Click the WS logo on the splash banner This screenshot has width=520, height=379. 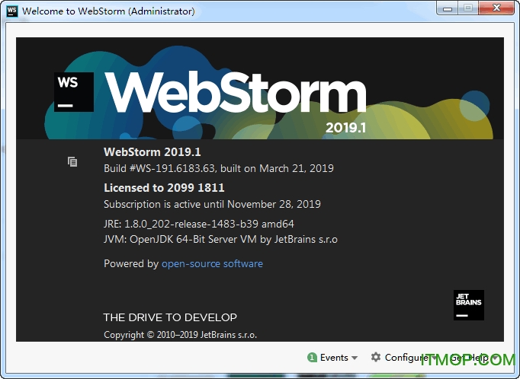[x=74, y=92]
